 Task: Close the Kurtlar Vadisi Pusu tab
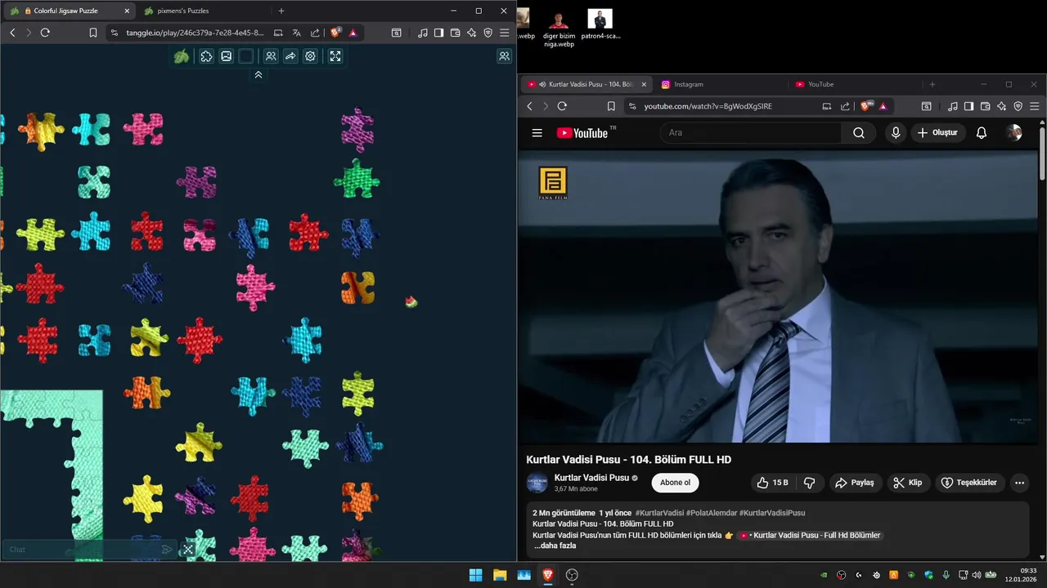point(644,84)
